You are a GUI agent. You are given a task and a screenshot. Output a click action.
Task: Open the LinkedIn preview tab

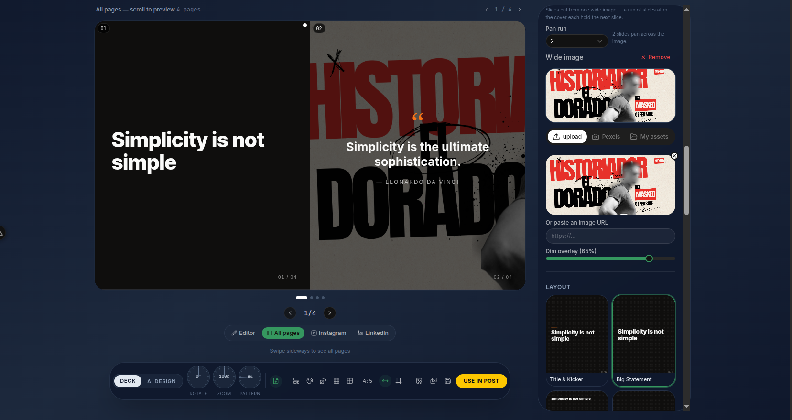pyautogui.click(x=373, y=333)
